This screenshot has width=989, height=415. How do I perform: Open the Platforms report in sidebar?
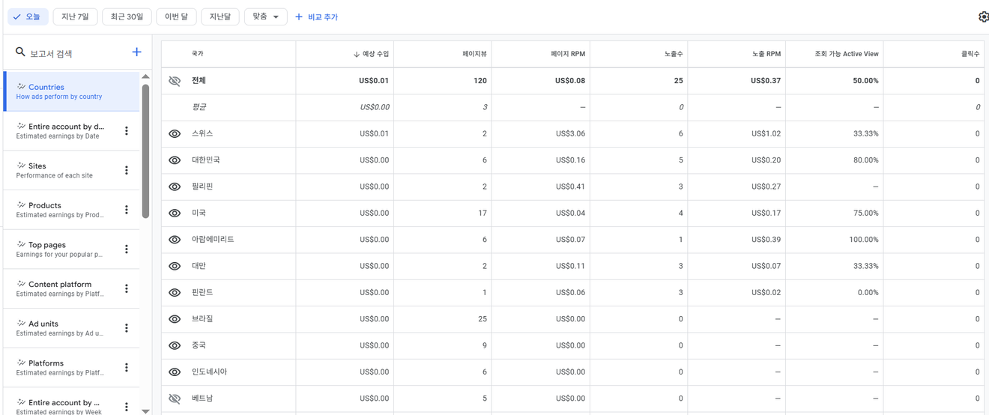pyautogui.click(x=60, y=367)
